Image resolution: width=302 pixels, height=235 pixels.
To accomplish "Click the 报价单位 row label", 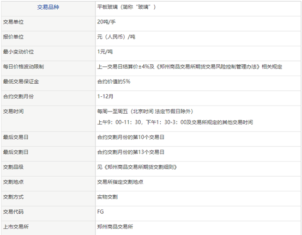I will (13, 36).
